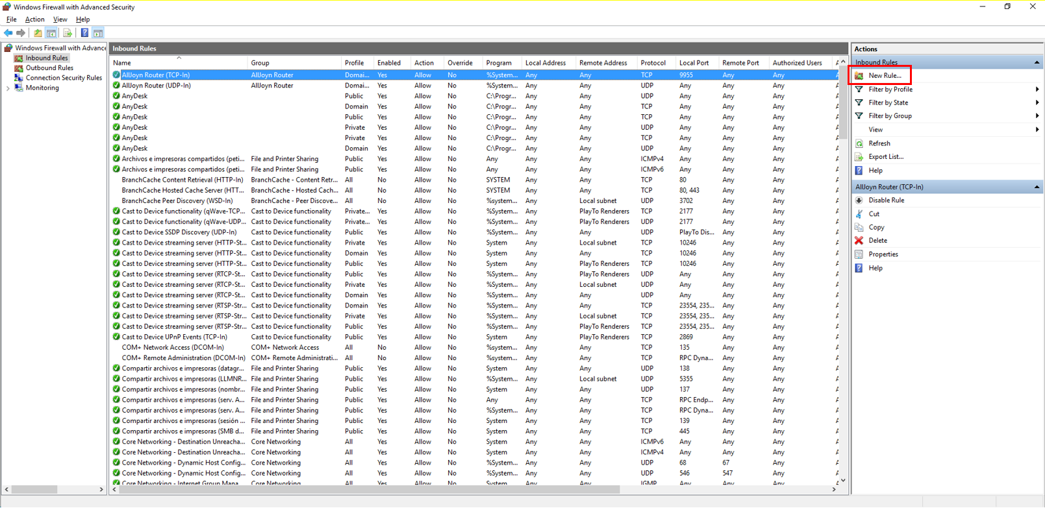This screenshot has width=1045, height=508.
Task: Open Connection Security Rules via its icon
Action: pos(19,78)
